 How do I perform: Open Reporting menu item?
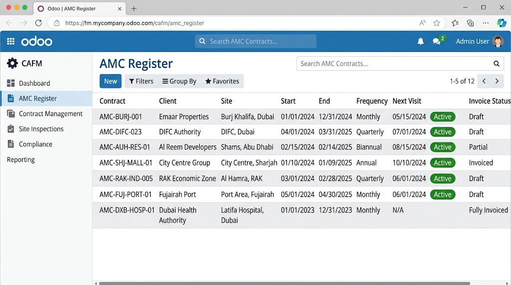point(21,159)
